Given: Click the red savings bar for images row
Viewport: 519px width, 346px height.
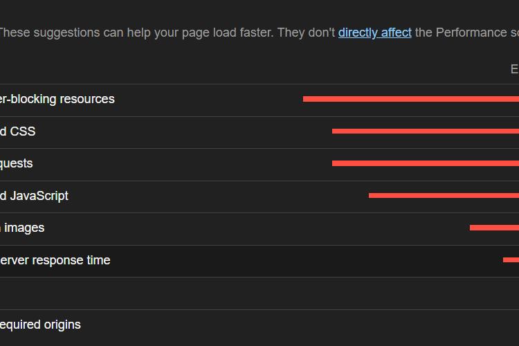Looking at the screenshot, I should pyautogui.click(x=493, y=228).
